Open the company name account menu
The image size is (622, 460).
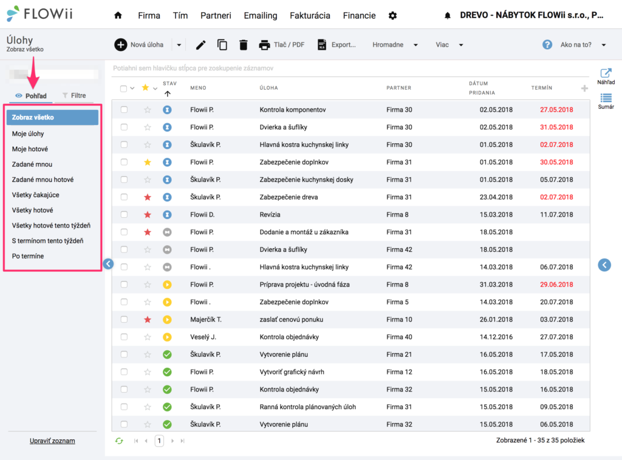(x=531, y=15)
